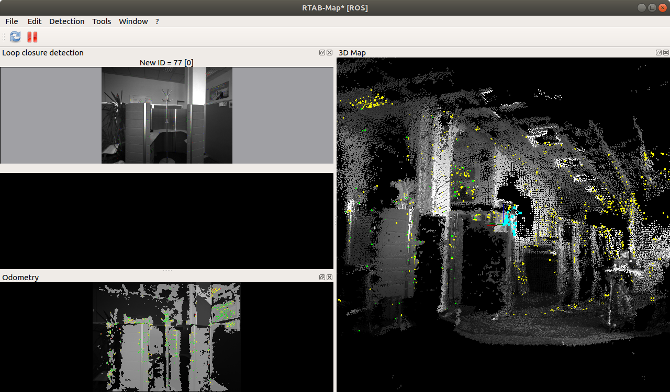Expand the Detection menu
Screen dimensions: 670x392
point(66,21)
